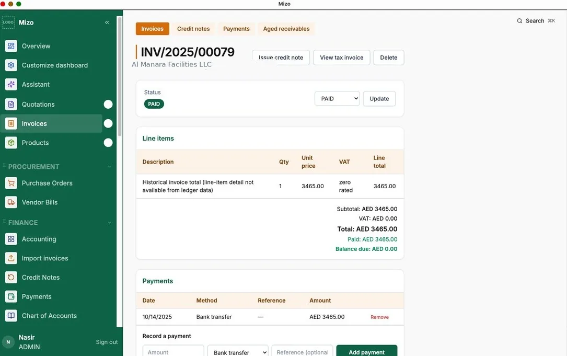The image size is (567, 356).
Task: Click Al Manara Facilities LLC customer name
Action: (x=171, y=64)
